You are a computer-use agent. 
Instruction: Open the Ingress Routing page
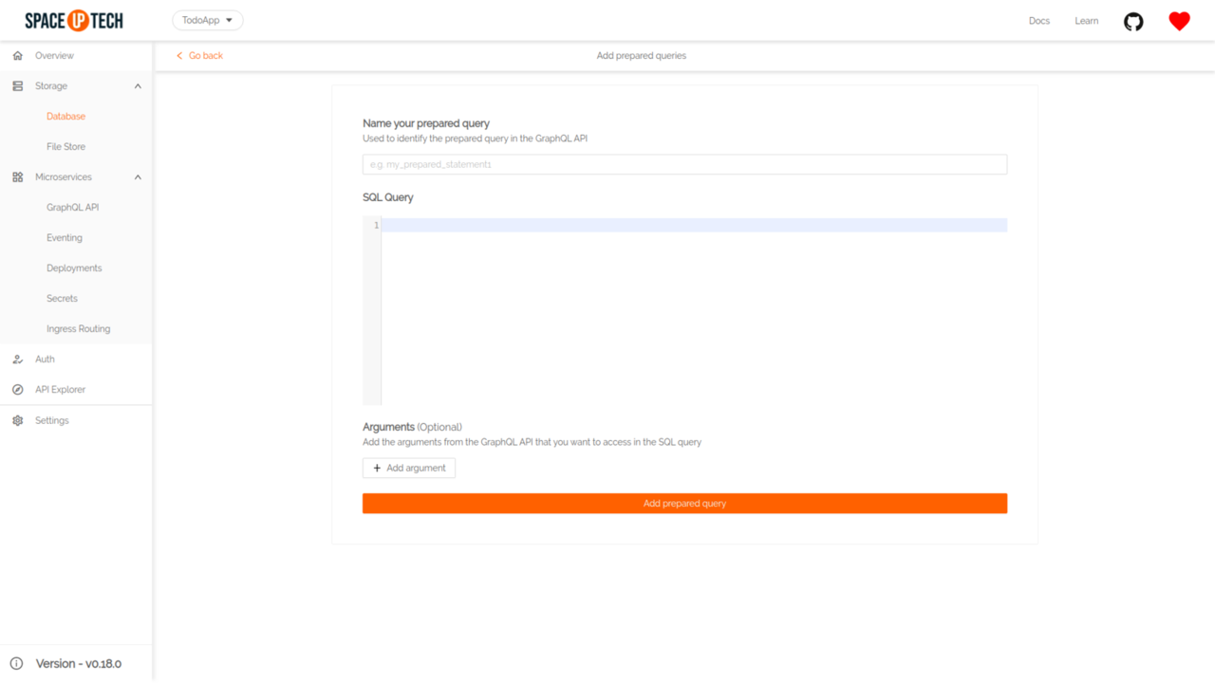(78, 328)
